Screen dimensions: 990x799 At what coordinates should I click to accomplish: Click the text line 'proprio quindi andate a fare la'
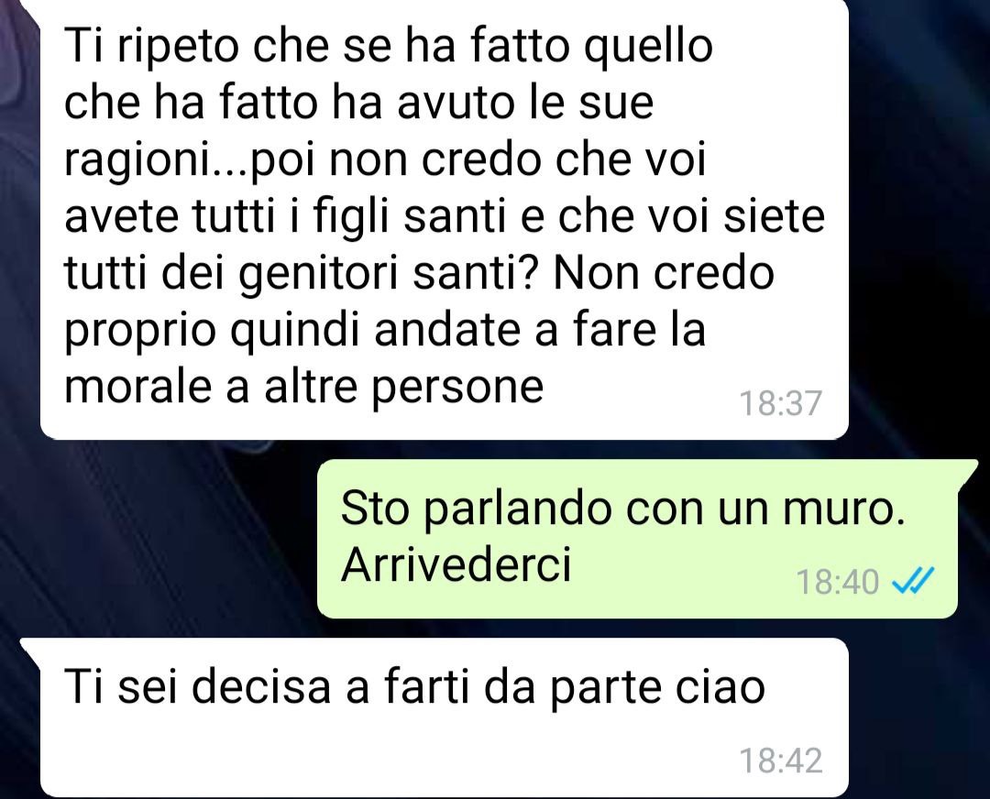384,330
